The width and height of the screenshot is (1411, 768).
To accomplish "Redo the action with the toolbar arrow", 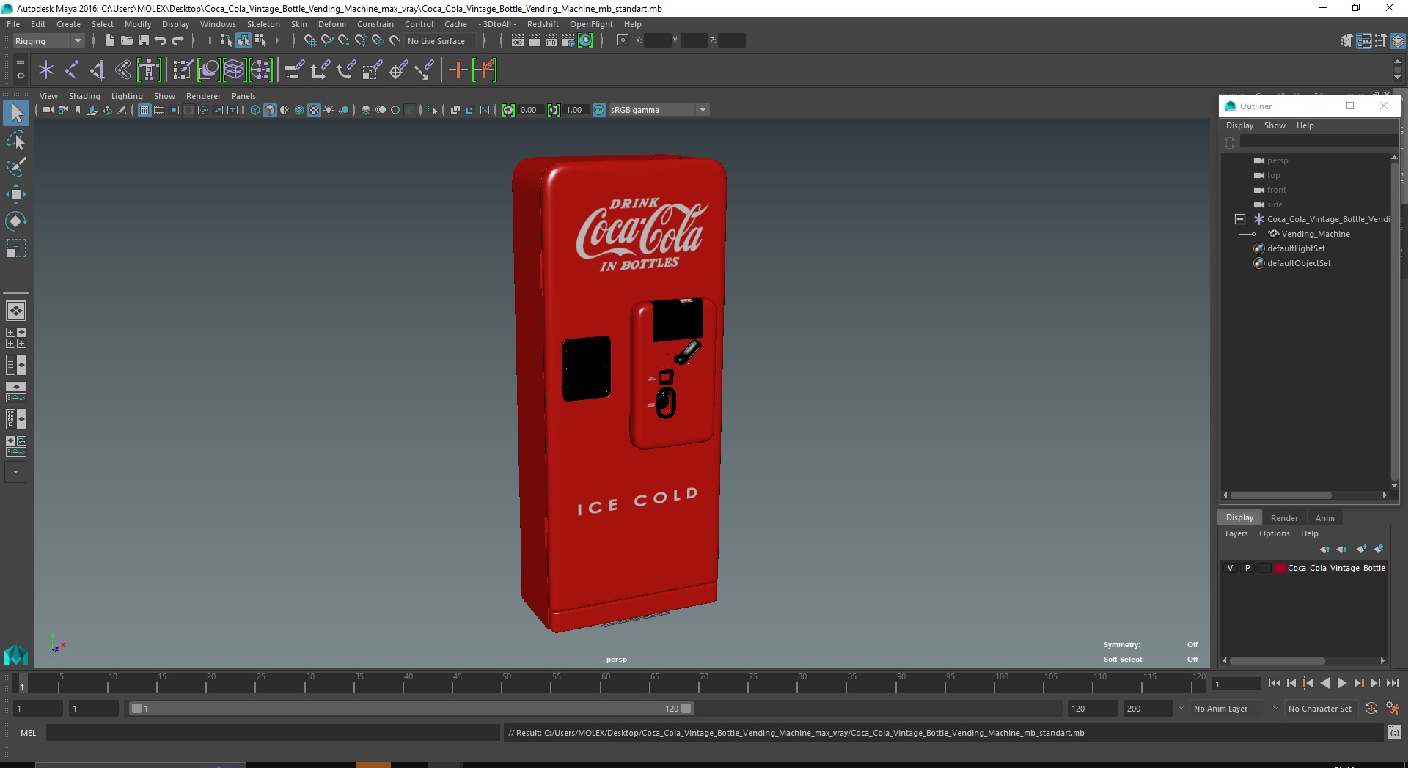I will (177, 41).
